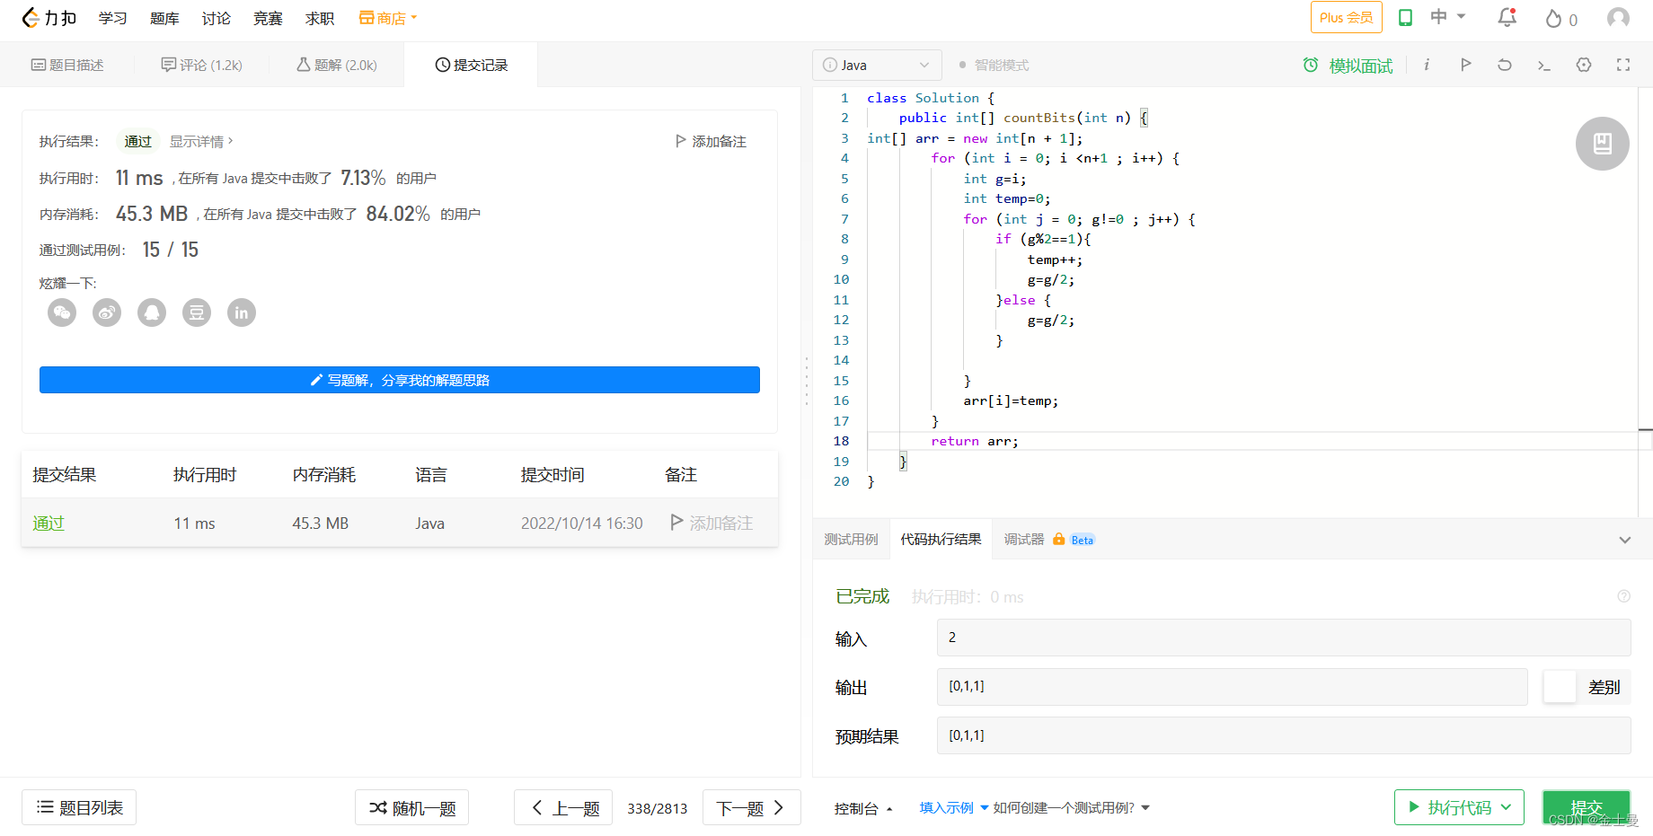Share result to WeChat

[62, 312]
